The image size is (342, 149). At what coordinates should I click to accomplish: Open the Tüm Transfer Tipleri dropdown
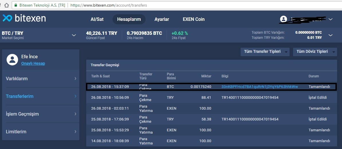(265, 52)
